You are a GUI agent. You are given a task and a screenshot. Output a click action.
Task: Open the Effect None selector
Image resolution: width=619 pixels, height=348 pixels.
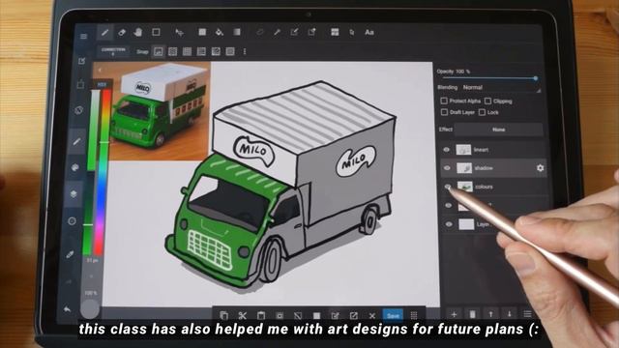pyautogui.click(x=499, y=130)
